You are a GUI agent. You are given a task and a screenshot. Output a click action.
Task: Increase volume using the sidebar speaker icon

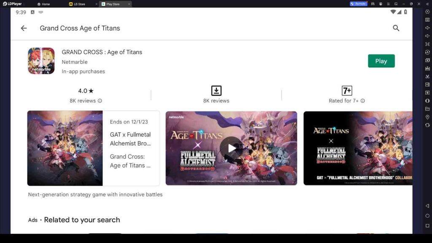click(x=427, y=28)
